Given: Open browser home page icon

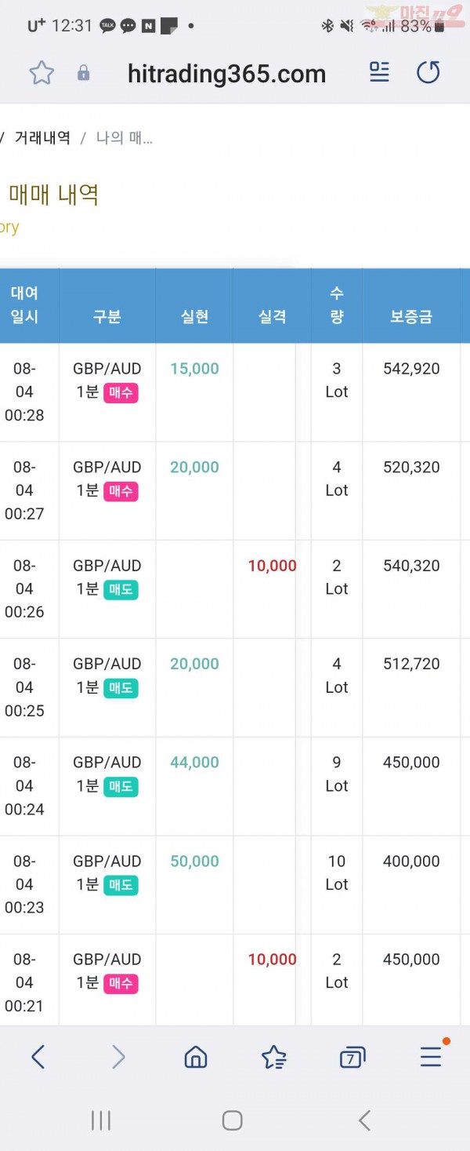Looking at the screenshot, I should tap(196, 1058).
